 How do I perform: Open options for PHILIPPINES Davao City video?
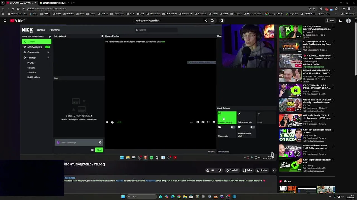334,56
